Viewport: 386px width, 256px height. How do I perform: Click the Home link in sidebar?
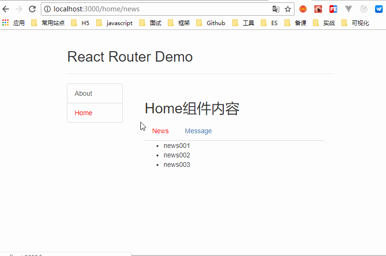[83, 113]
